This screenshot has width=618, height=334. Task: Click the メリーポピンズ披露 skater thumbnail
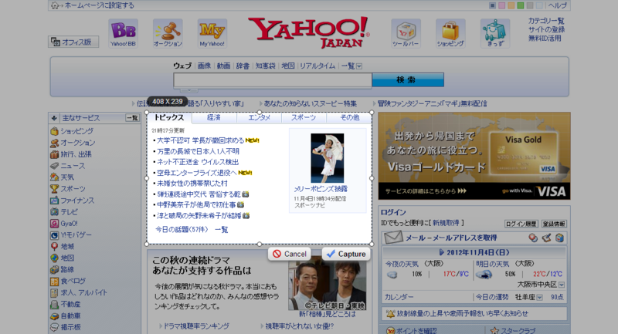coord(327,158)
